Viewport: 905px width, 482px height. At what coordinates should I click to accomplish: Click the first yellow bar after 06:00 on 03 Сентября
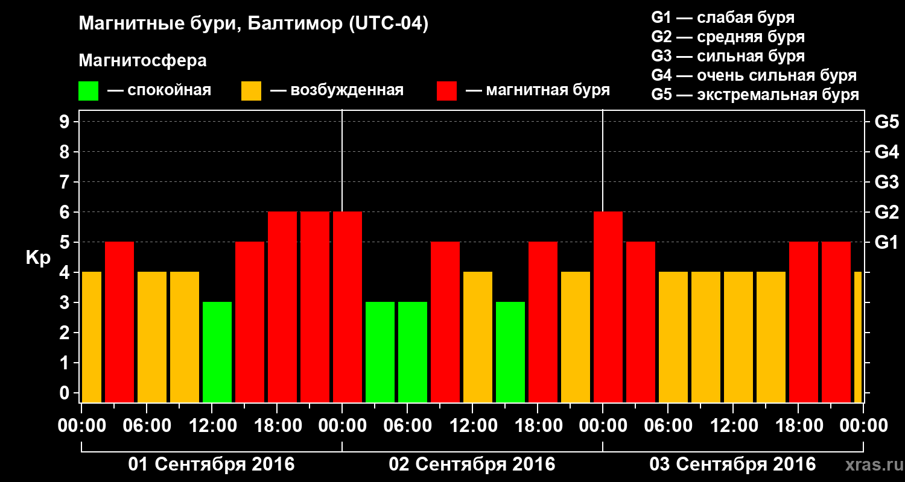673,337
